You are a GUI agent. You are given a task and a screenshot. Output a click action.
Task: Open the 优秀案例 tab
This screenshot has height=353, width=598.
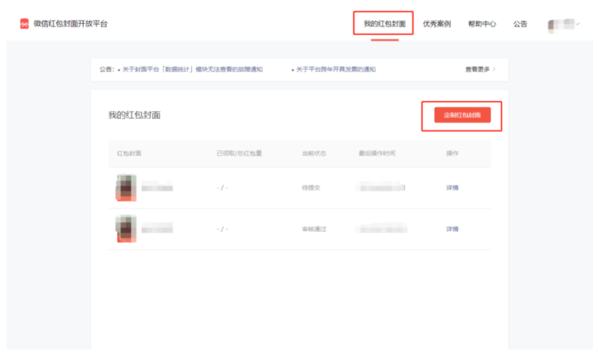pos(436,24)
